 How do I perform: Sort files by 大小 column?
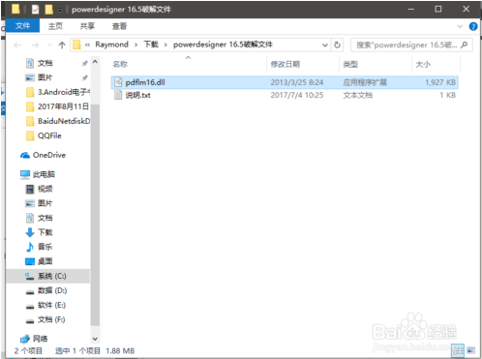pyautogui.click(x=423, y=64)
